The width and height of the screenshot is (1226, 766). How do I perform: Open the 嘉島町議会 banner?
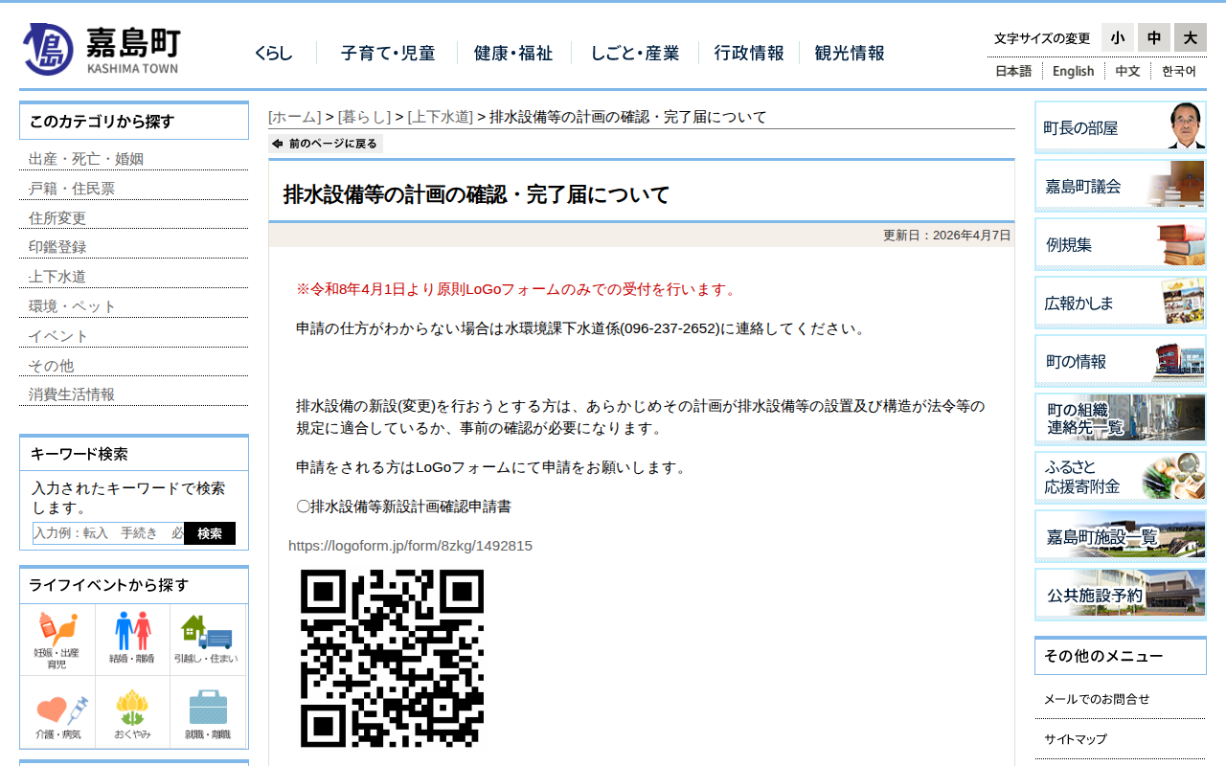[1121, 186]
